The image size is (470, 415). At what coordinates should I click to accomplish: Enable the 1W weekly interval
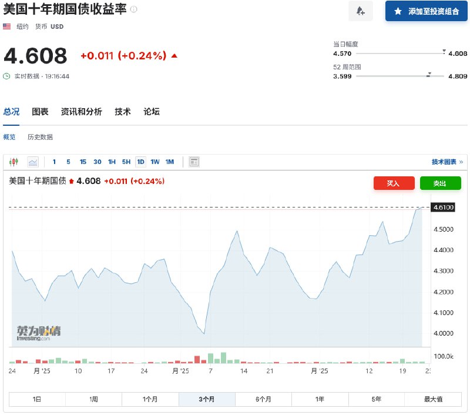pyautogui.click(x=155, y=162)
